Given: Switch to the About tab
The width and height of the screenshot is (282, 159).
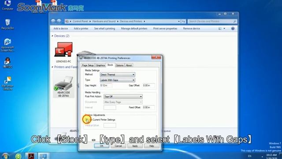Looking at the screenshot, I should pos(129,65).
